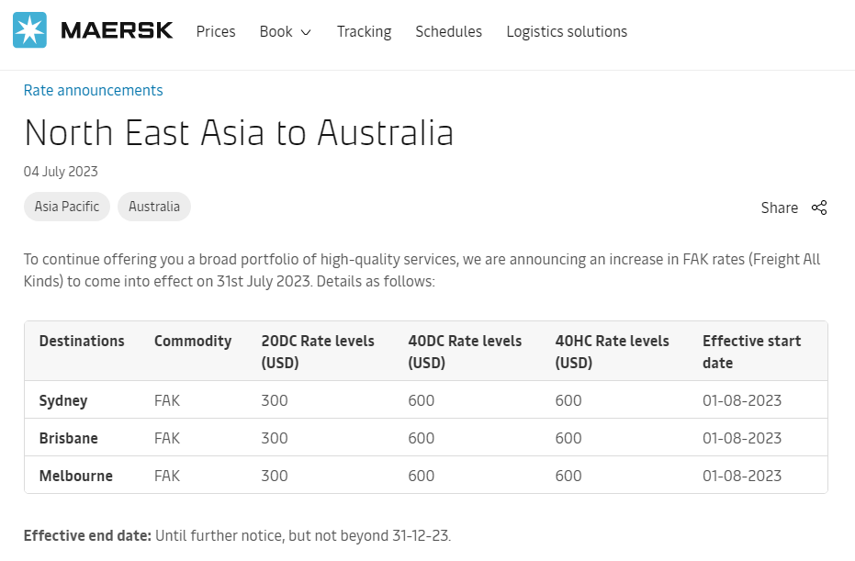Click the Effective start date header
The width and height of the screenshot is (855, 561).
(751, 352)
